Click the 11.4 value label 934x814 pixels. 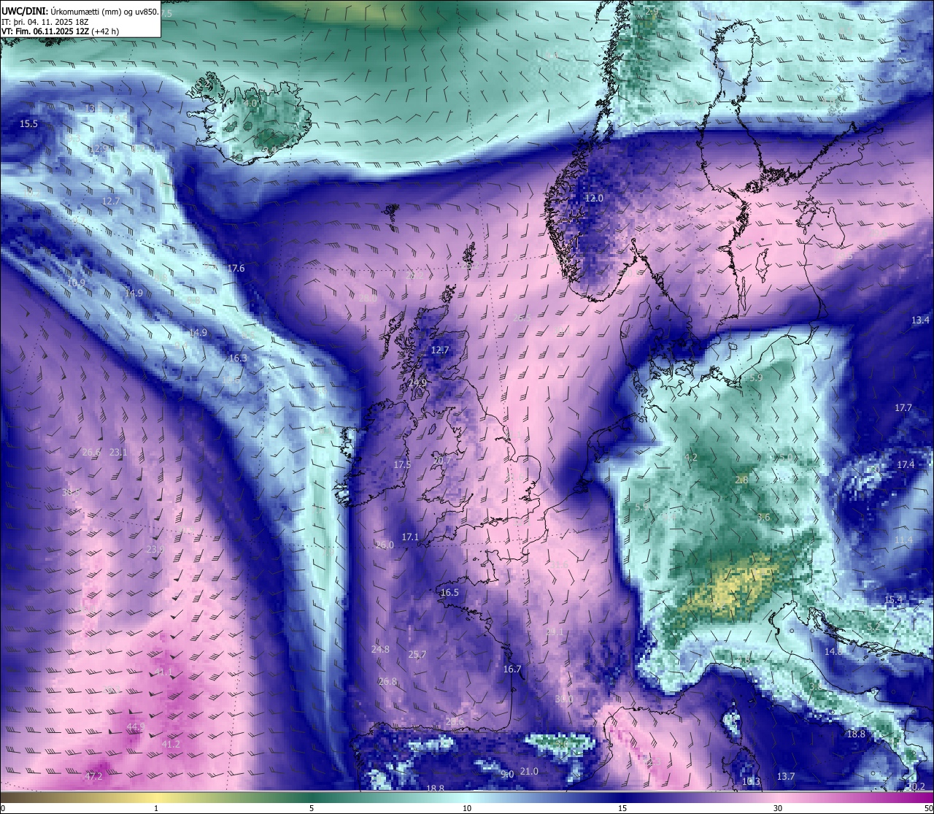[903, 540]
